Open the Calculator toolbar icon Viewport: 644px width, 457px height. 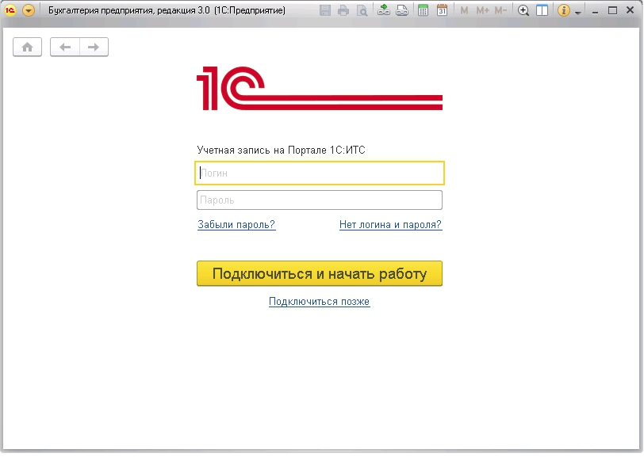tap(422, 10)
